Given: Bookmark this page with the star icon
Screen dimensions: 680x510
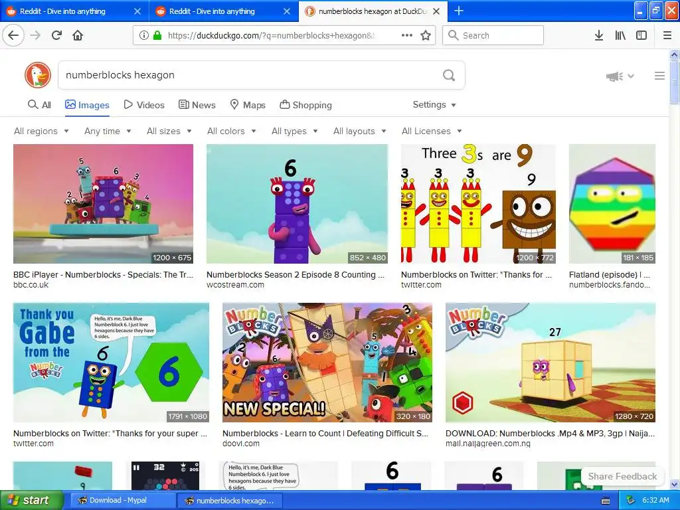Looking at the screenshot, I should (x=426, y=35).
